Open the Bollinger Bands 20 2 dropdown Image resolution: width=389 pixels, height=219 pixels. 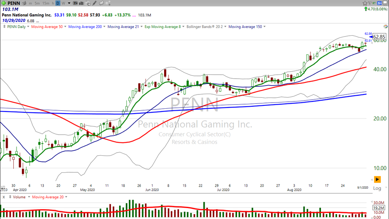(224, 27)
